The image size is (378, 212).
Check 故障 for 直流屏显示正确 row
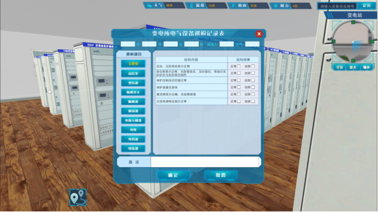(x=253, y=94)
